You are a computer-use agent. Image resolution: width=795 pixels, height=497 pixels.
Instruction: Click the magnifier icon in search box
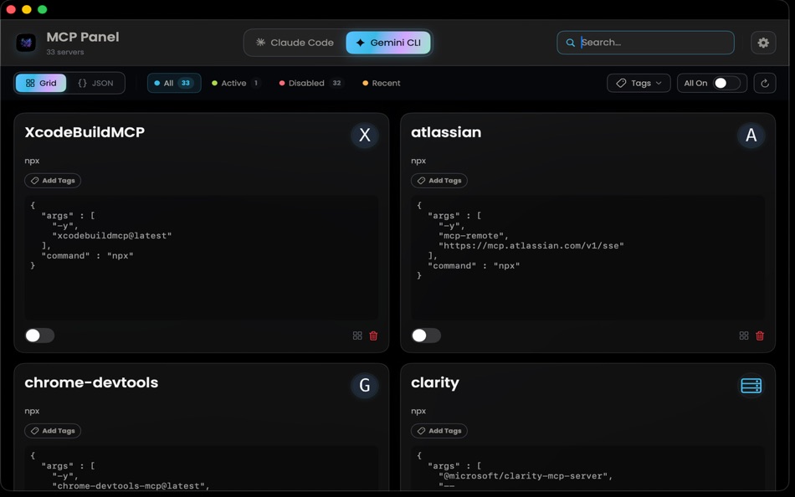pos(571,43)
